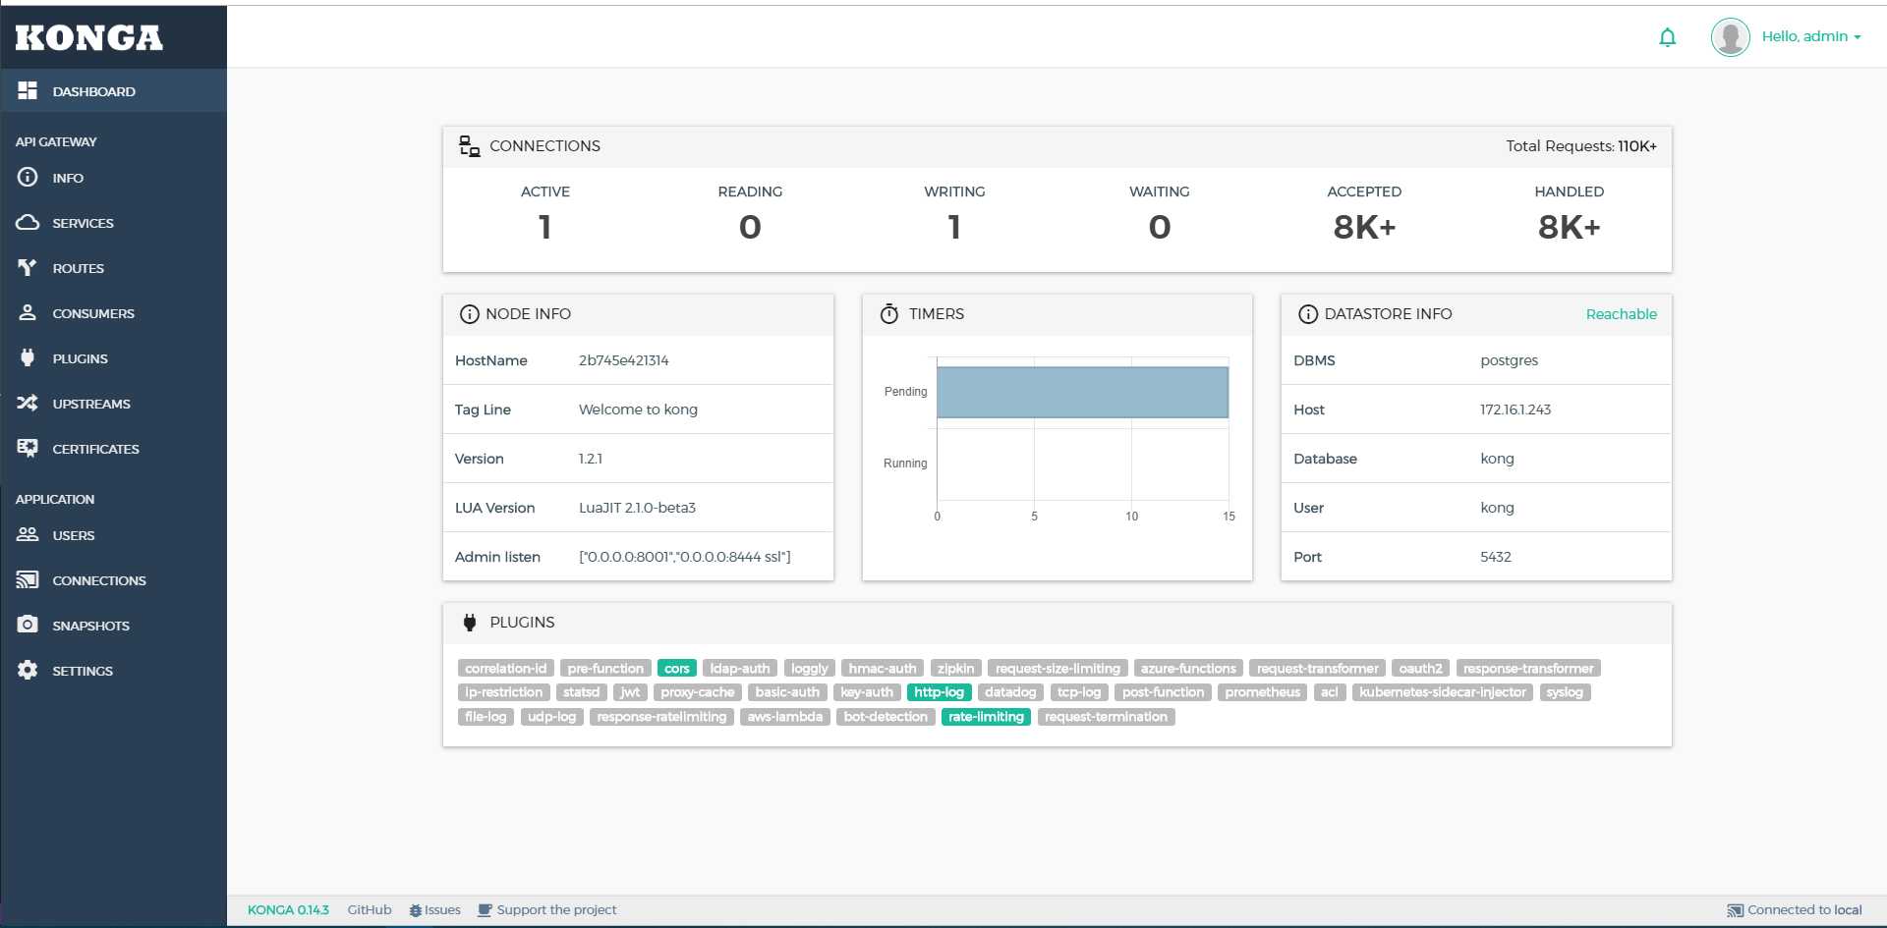This screenshot has width=1887, height=928.
Task: Click the oauth2 plugin tag
Action: (1420, 669)
